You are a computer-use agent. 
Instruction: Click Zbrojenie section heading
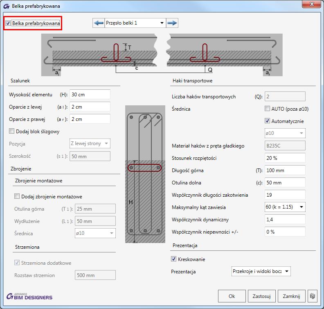(21, 169)
